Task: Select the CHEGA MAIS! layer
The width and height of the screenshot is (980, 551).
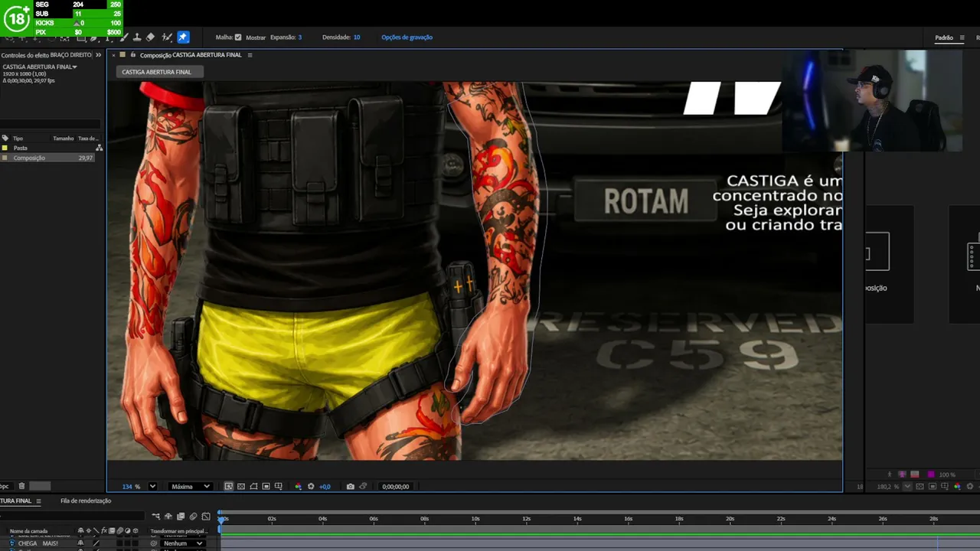Action: pyautogui.click(x=38, y=543)
